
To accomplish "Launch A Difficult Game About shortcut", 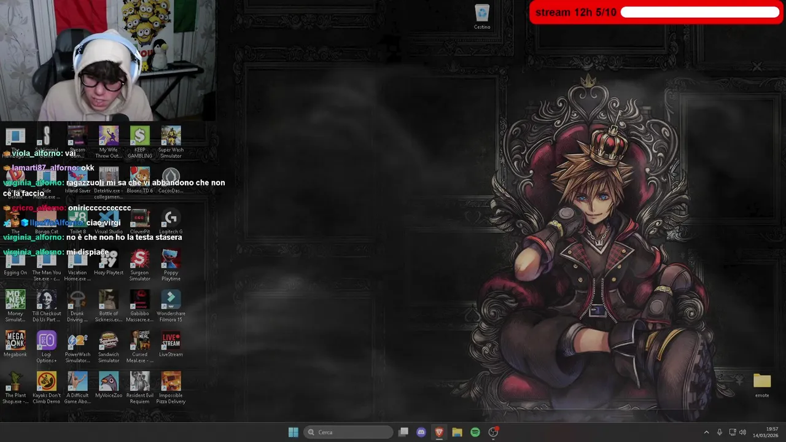I will pos(77,388).
